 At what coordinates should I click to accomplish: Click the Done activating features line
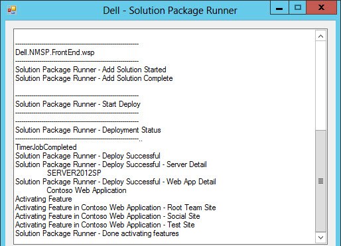click(x=97, y=233)
